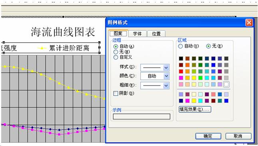Choose the 自定义 border option

point(116,57)
